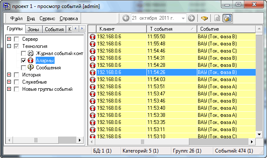Click alarm icon in row 11:53:40

click(x=92, y=108)
